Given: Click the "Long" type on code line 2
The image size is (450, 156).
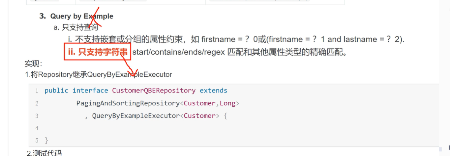Looking at the screenshot, I should (x=228, y=103).
